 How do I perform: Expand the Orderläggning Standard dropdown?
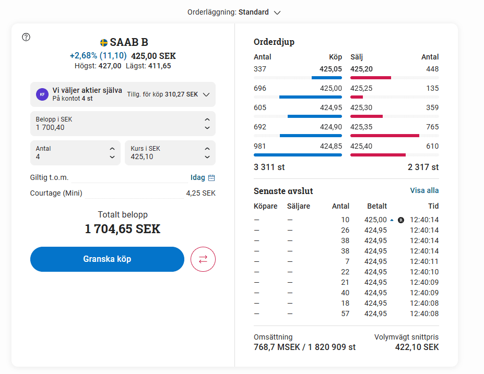pyautogui.click(x=277, y=13)
